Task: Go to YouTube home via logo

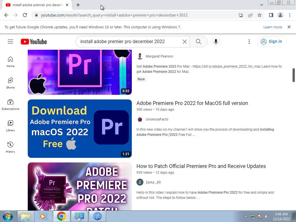Action: (34, 42)
